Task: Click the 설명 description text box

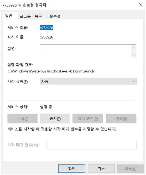Action: [86, 51]
